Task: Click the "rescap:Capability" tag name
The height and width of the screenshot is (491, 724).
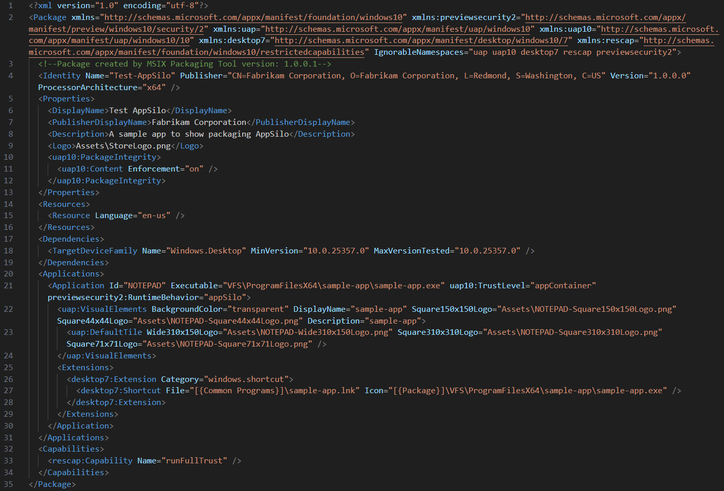Action: pyautogui.click(x=92, y=461)
